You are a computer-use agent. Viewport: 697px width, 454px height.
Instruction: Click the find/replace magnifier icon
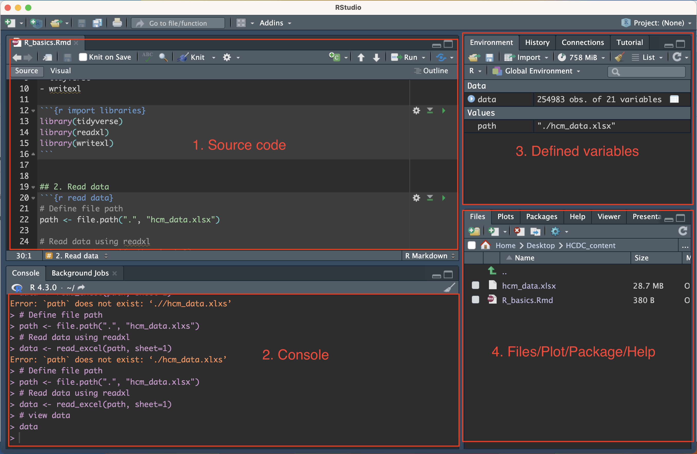pyautogui.click(x=163, y=57)
